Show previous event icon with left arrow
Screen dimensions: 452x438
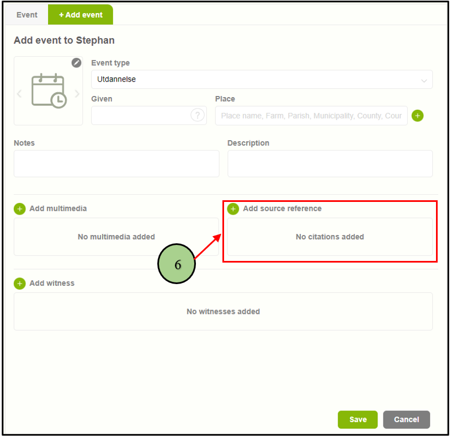click(19, 94)
